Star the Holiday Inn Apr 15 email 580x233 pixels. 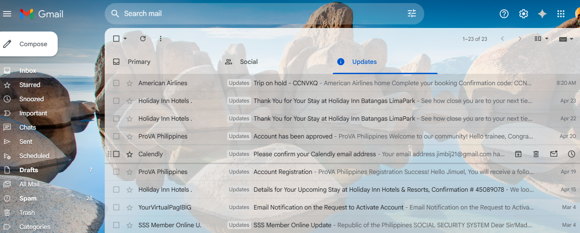[130, 190]
